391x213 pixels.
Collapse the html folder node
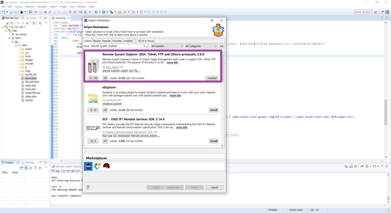[x=16, y=45]
